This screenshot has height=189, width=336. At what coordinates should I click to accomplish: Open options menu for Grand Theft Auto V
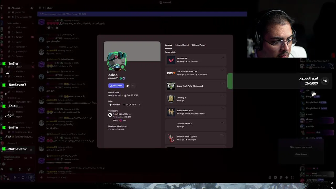click(x=223, y=83)
